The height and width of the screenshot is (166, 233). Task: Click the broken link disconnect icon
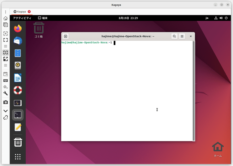pos(6,117)
